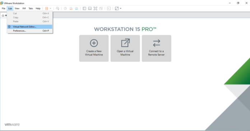The width and height of the screenshot is (250, 131).
Task: Open the Help menu
Action: (38, 9)
